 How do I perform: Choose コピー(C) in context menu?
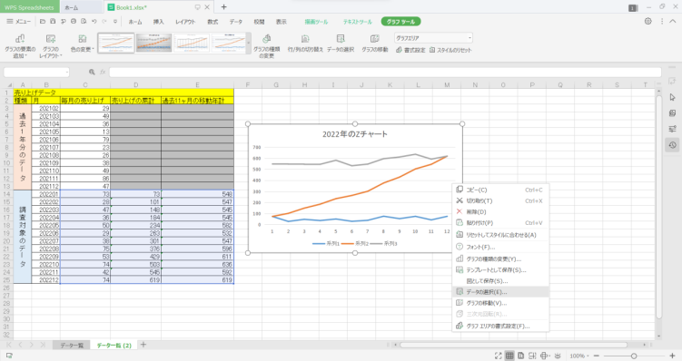tap(500, 190)
